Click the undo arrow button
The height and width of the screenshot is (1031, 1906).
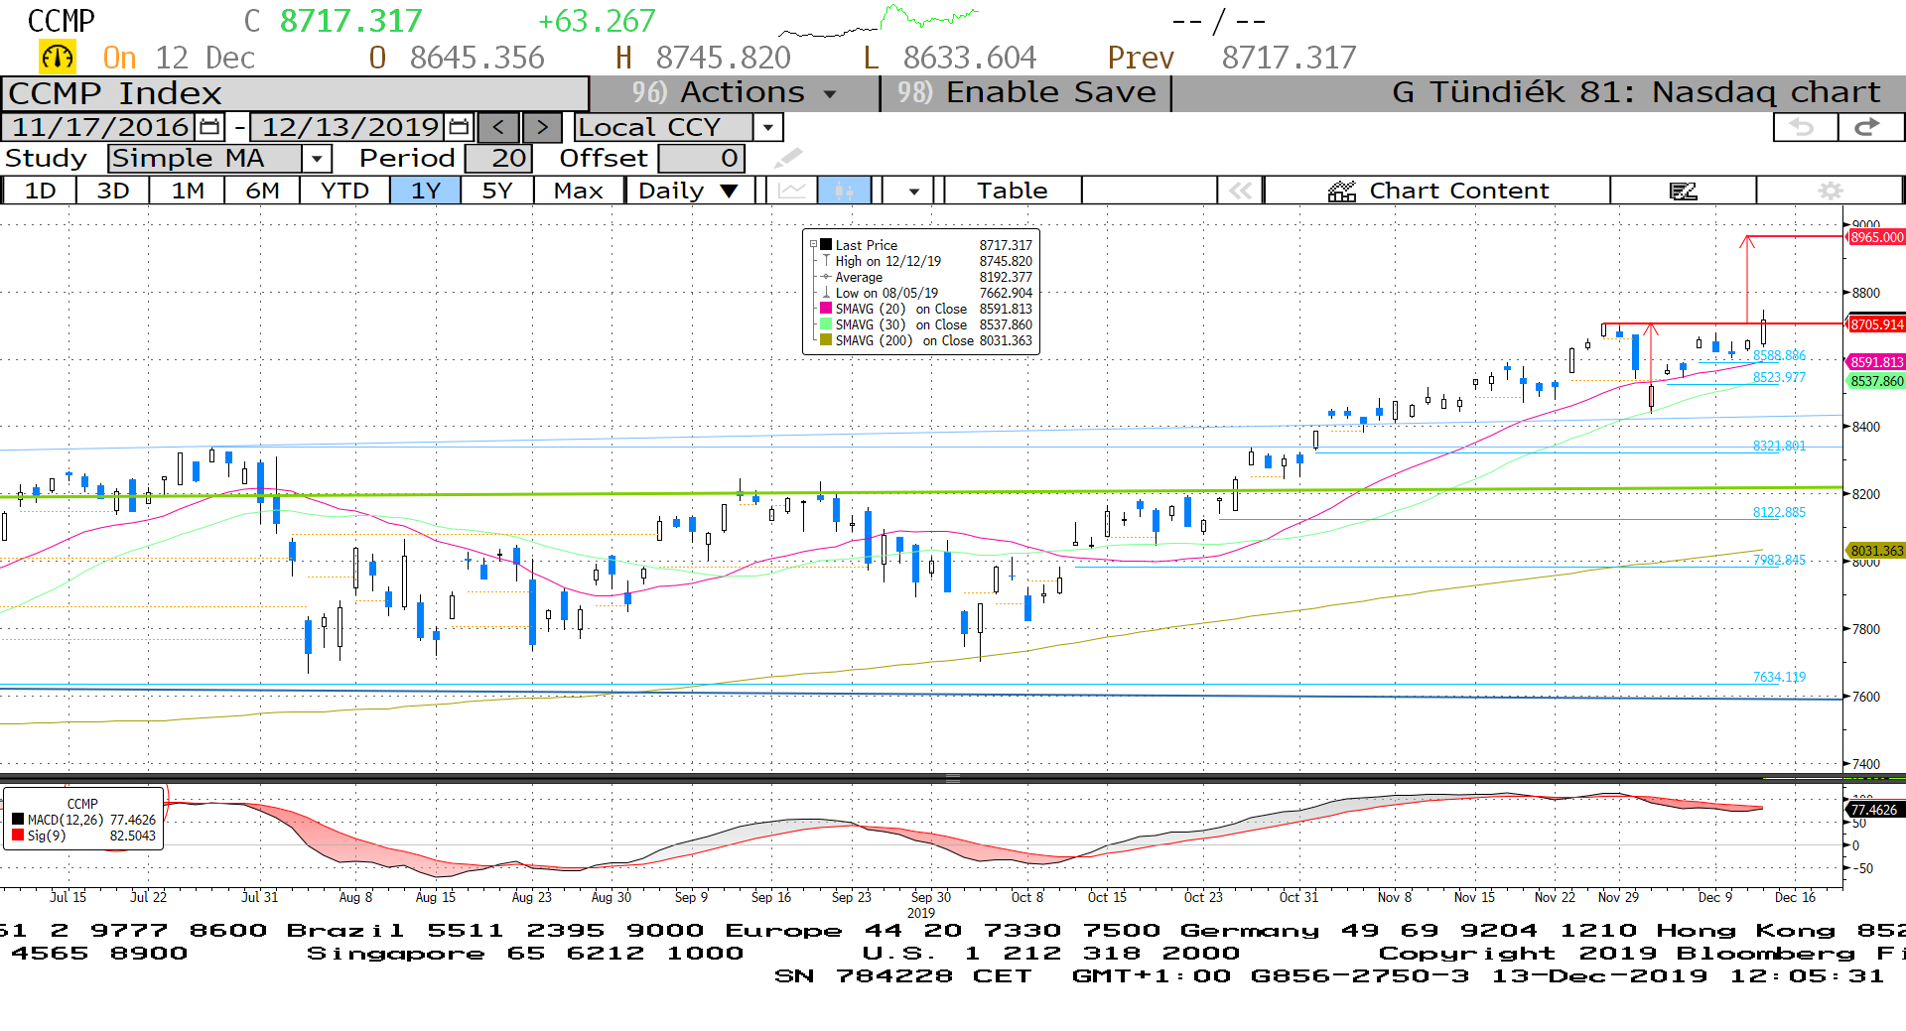[x=1803, y=127]
